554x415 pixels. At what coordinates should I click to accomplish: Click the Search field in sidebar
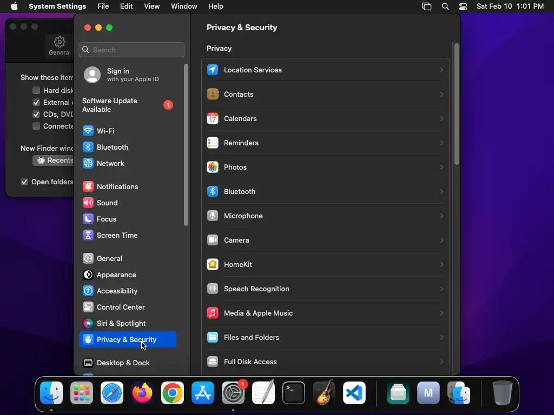tap(132, 50)
